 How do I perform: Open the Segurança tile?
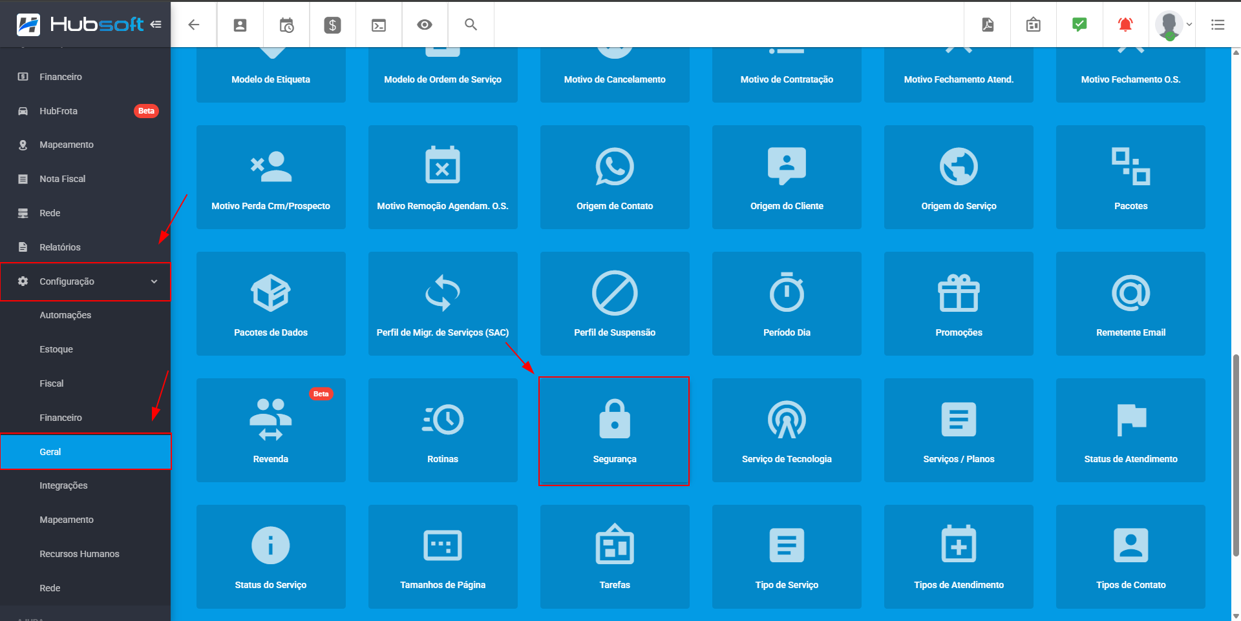point(614,431)
